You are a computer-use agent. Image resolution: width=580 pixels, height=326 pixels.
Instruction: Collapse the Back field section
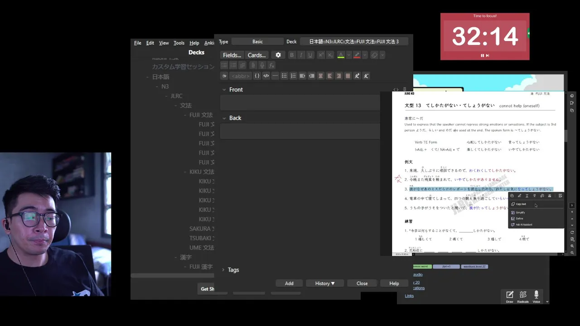click(224, 118)
